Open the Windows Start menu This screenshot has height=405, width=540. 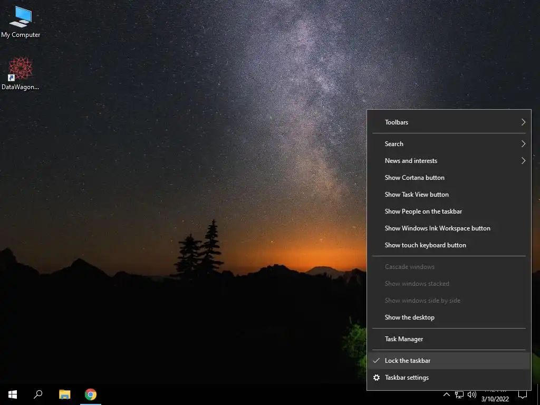[13, 394]
